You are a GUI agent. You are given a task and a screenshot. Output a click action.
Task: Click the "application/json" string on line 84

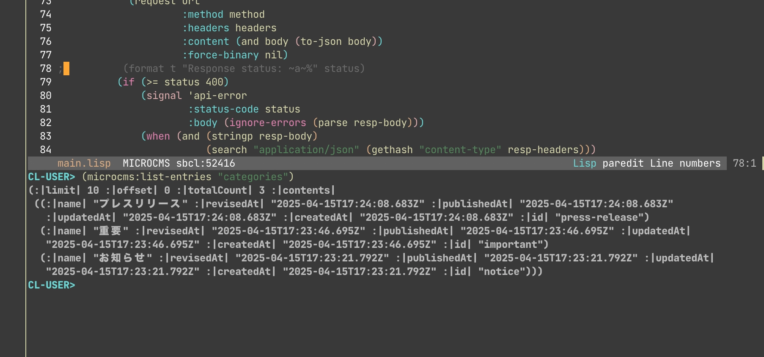tap(306, 150)
